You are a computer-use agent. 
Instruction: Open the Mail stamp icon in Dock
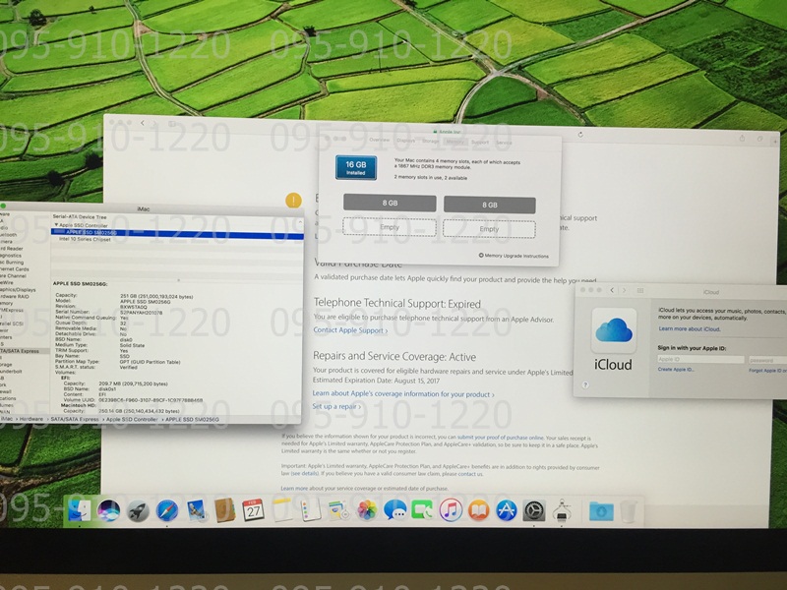[x=195, y=510]
